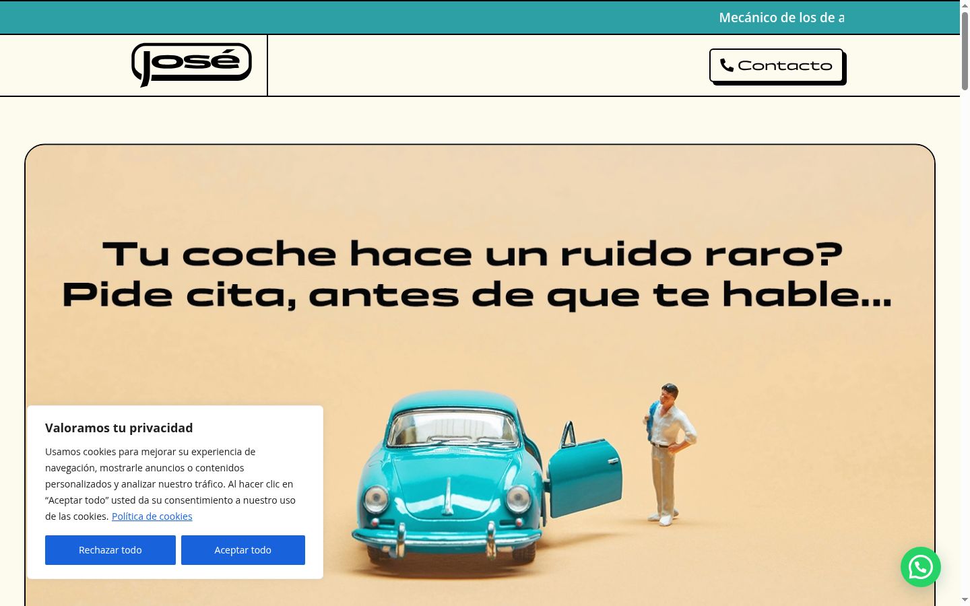Open the Contacto button
This screenshot has height=606, width=970.
point(777,65)
